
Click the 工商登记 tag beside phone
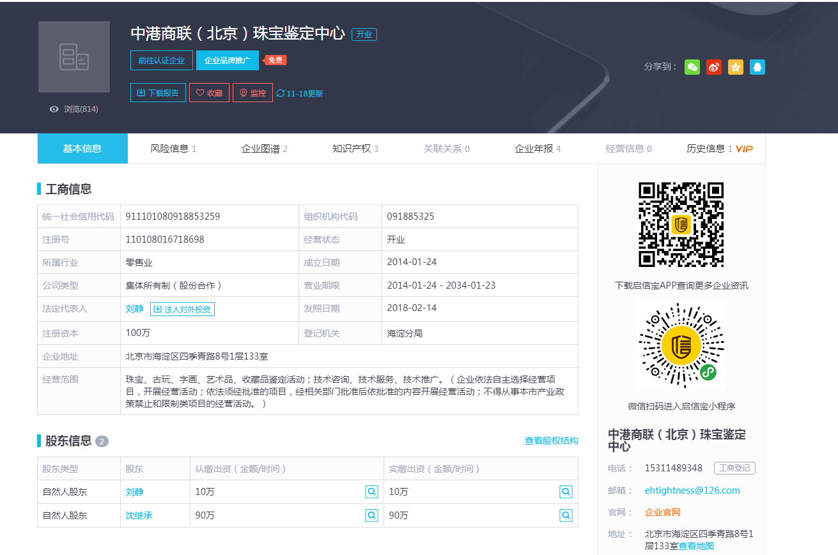point(734,468)
